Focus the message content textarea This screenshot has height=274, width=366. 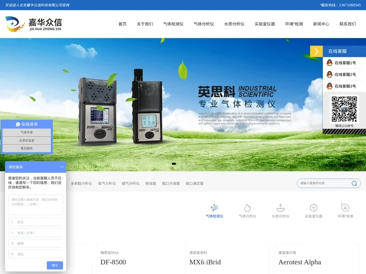click(36, 205)
